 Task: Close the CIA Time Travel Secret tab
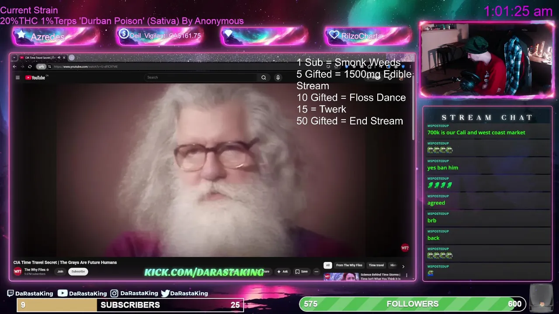(64, 58)
